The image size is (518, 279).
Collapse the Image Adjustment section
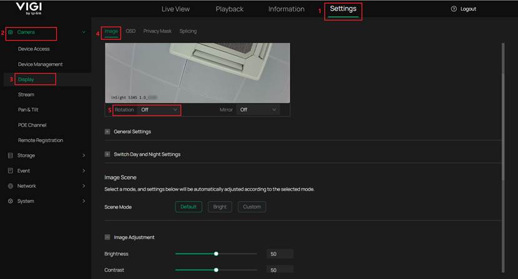pos(107,237)
